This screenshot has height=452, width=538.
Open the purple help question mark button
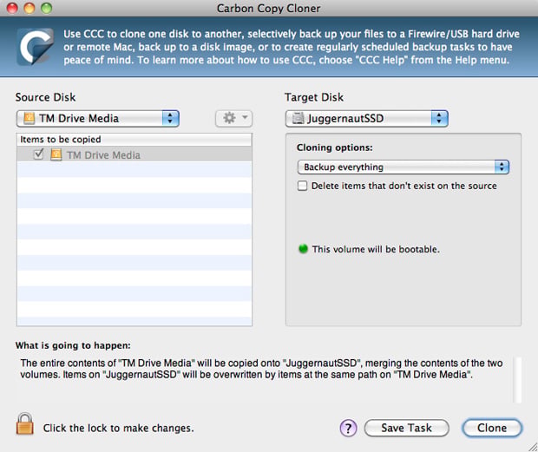click(x=348, y=428)
